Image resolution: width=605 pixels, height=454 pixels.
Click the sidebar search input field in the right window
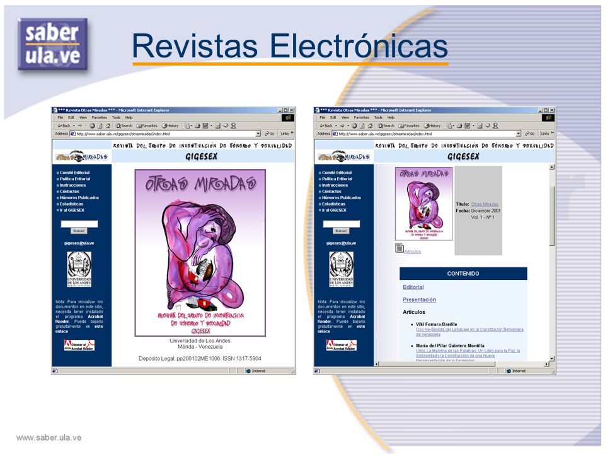click(x=341, y=224)
